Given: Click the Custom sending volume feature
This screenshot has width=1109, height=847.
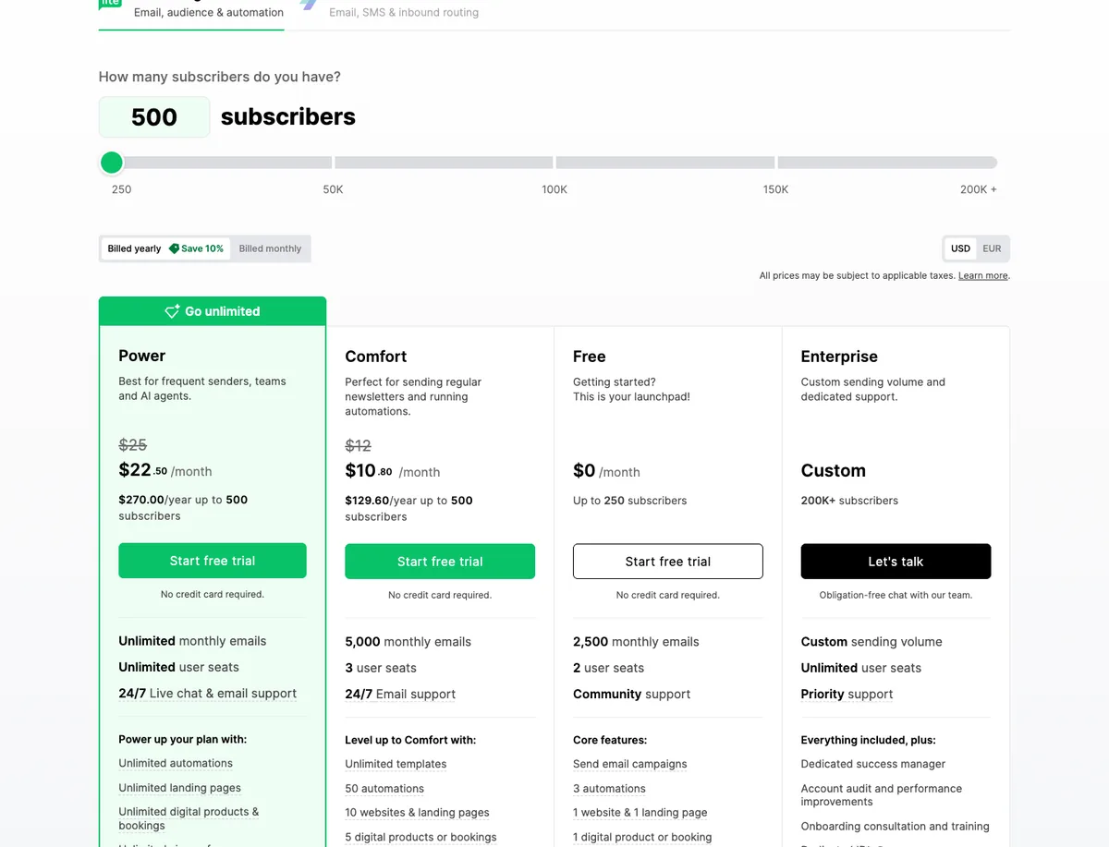Looking at the screenshot, I should [871, 642].
